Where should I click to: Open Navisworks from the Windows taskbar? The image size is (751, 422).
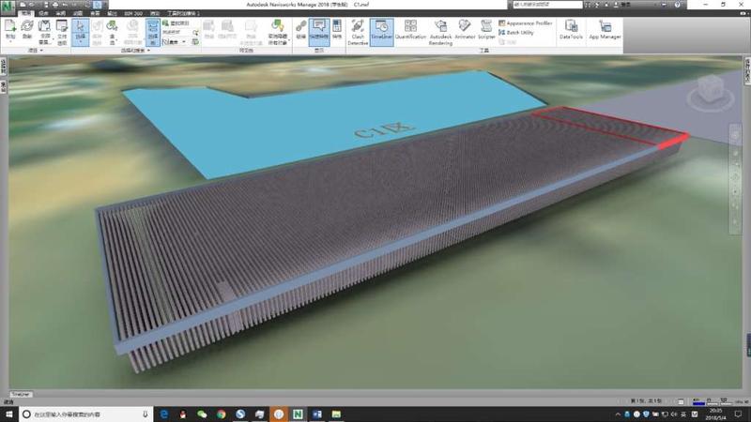pos(298,414)
